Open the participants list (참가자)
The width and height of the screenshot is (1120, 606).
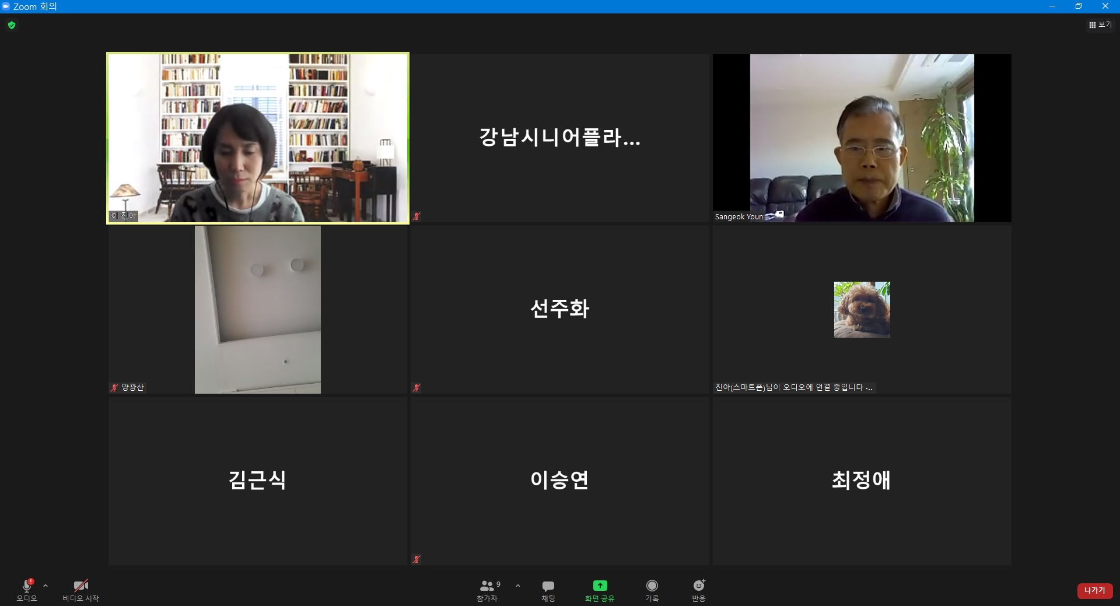click(488, 590)
